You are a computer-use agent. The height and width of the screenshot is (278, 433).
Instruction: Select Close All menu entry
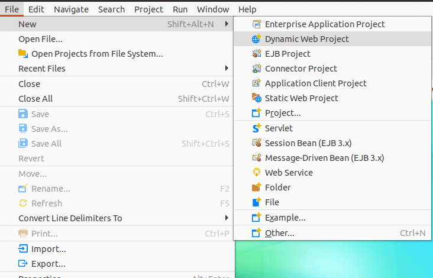tap(35, 99)
